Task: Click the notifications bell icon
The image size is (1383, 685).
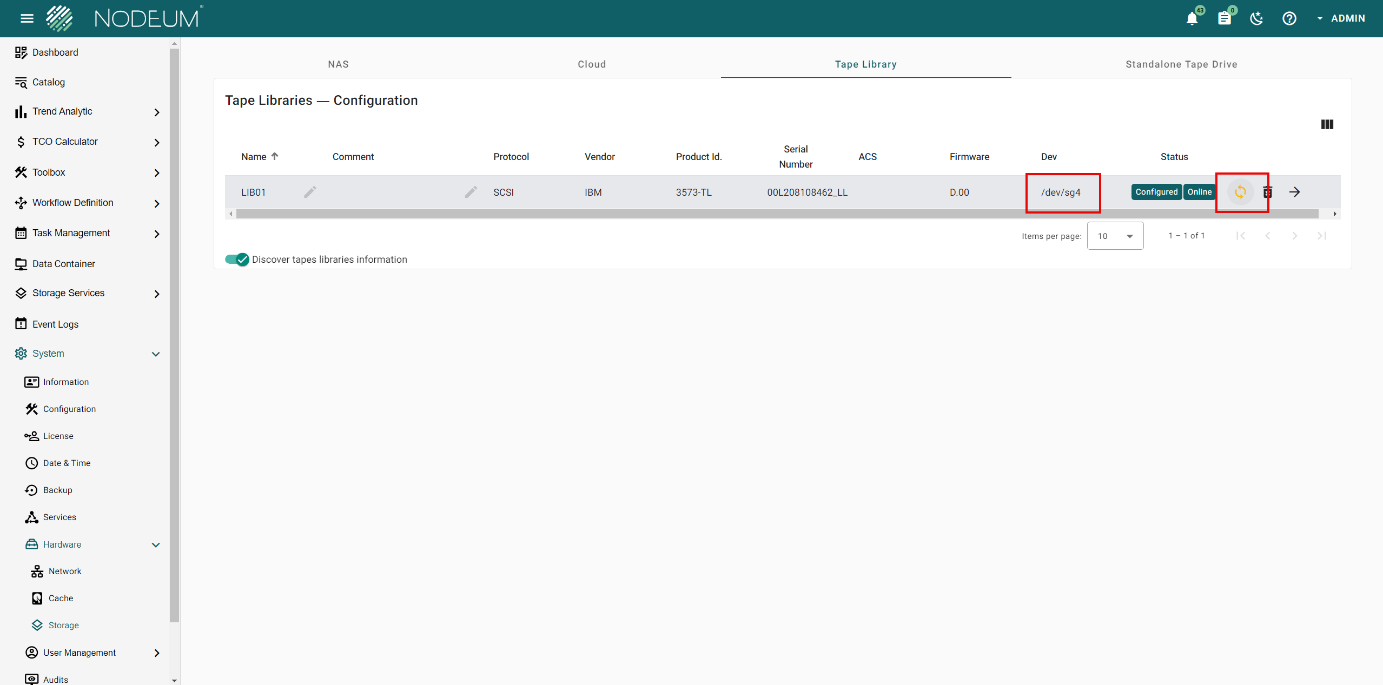Action: click(1192, 19)
